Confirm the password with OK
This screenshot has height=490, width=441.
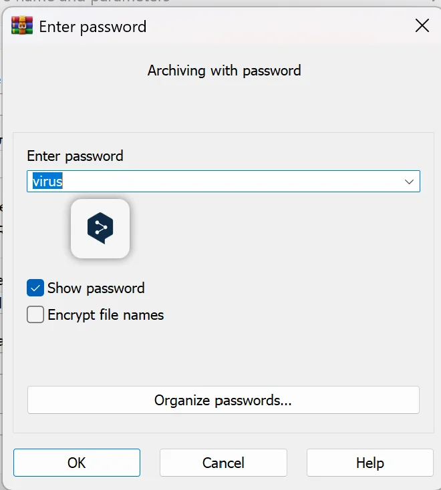click(x=77, y=463)
